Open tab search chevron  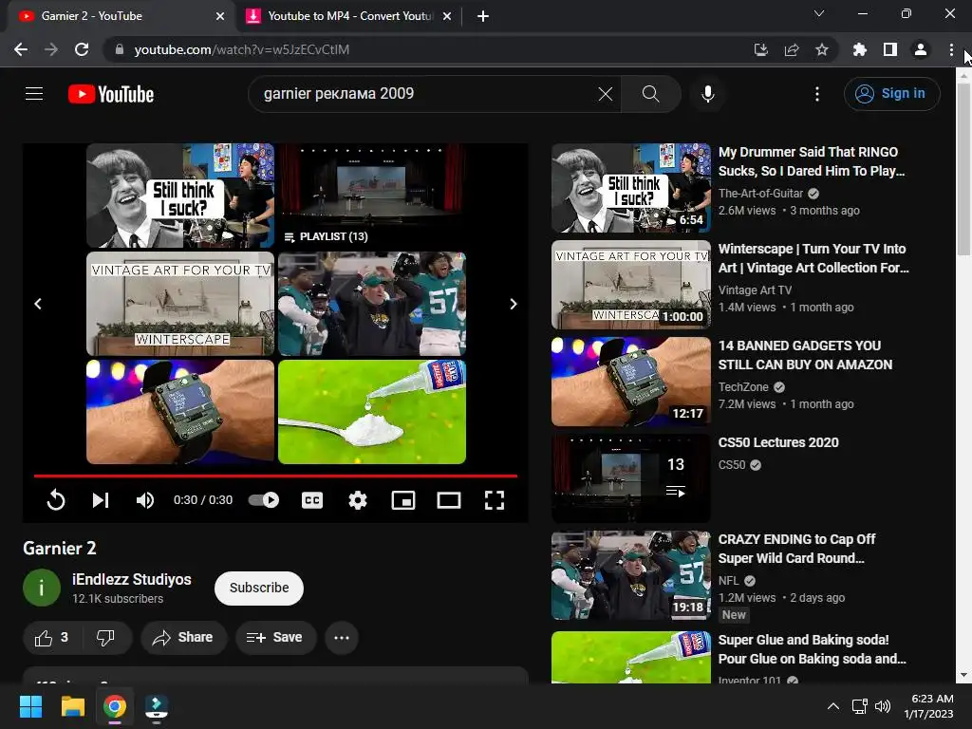click(x=819, y=13)
